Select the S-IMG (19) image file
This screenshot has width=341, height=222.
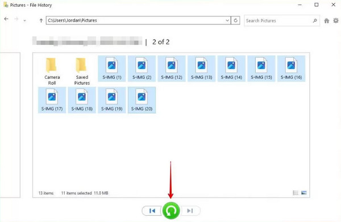click(x=112, y=100)
